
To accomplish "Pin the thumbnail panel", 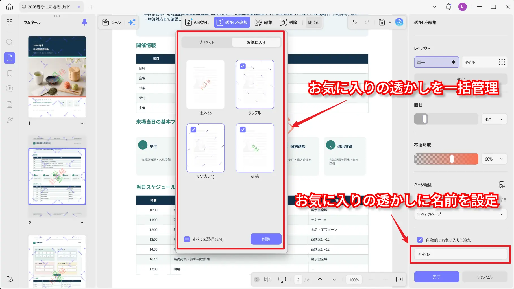I will pyautogui.click(x=84, y=22).
